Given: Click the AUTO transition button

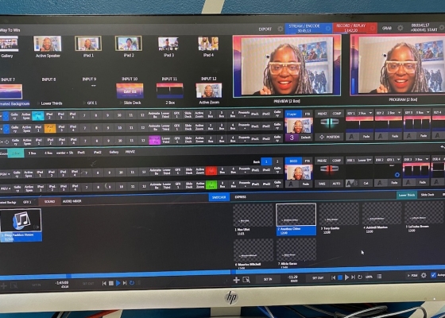Looking at the screenshot, I should [337, 184].
